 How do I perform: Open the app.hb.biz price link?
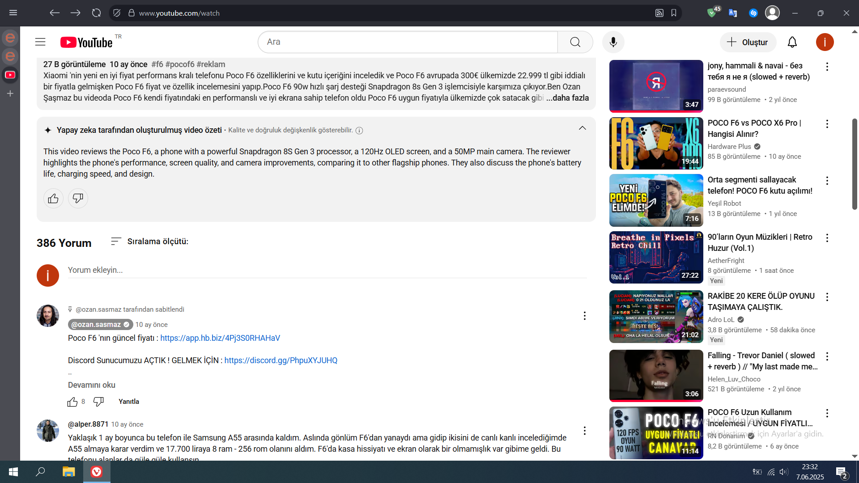220,338
